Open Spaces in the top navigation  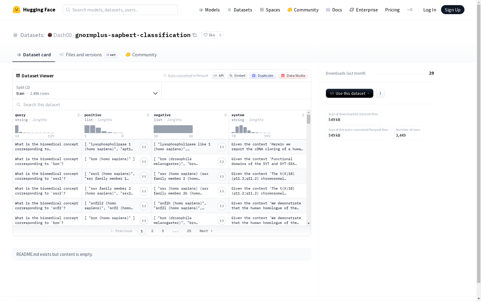[270, 10]
